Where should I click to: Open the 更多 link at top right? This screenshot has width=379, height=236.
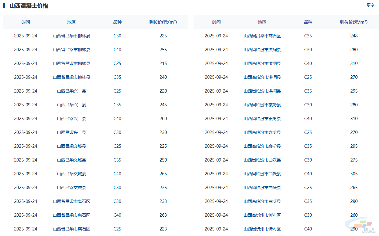tap(370, 5)
